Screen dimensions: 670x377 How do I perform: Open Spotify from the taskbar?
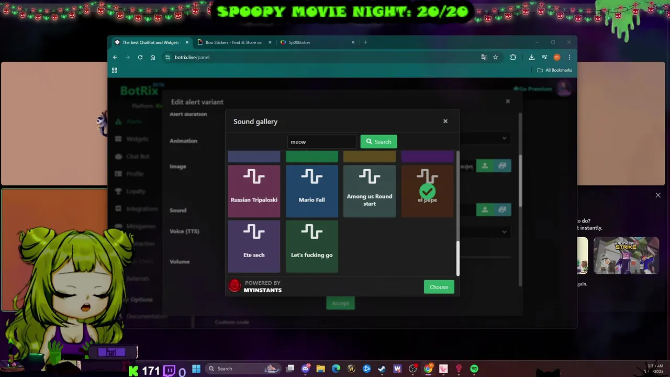(474, 369)
